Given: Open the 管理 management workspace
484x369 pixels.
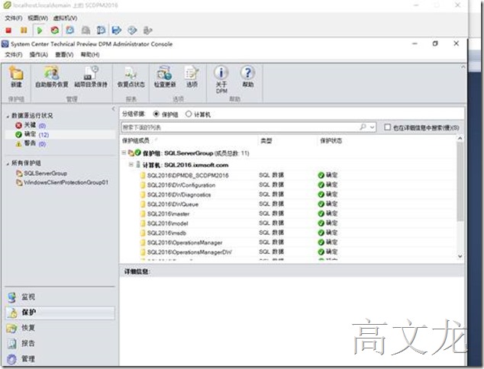Looking at the screenshot, I should [60, 359].
